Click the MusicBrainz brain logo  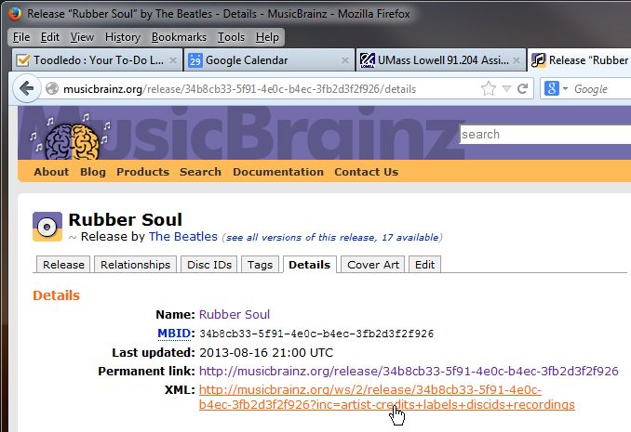[x=72, y=141]
